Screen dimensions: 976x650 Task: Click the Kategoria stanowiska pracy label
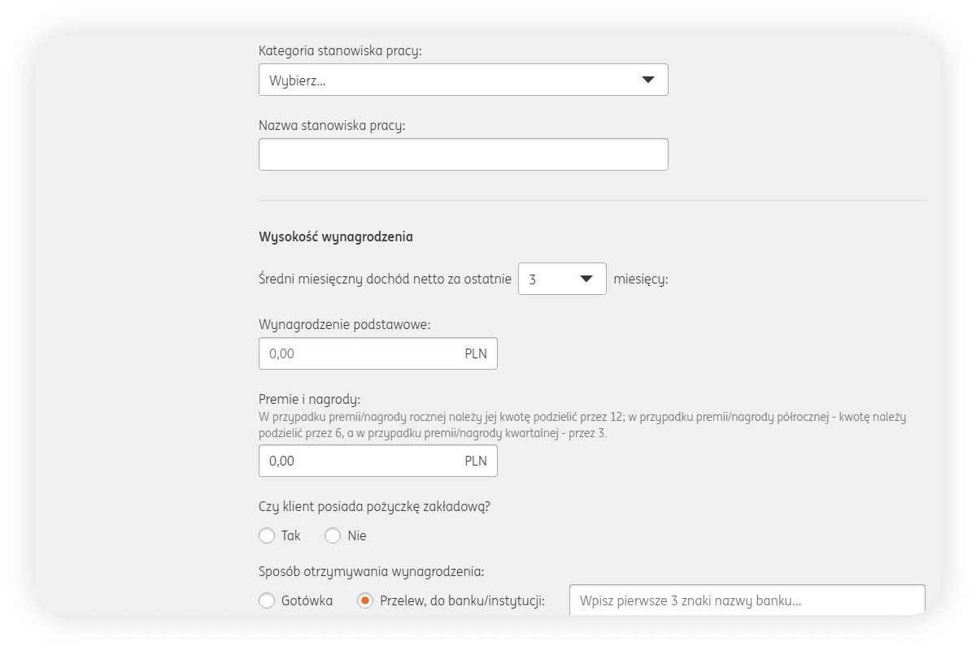340,51
